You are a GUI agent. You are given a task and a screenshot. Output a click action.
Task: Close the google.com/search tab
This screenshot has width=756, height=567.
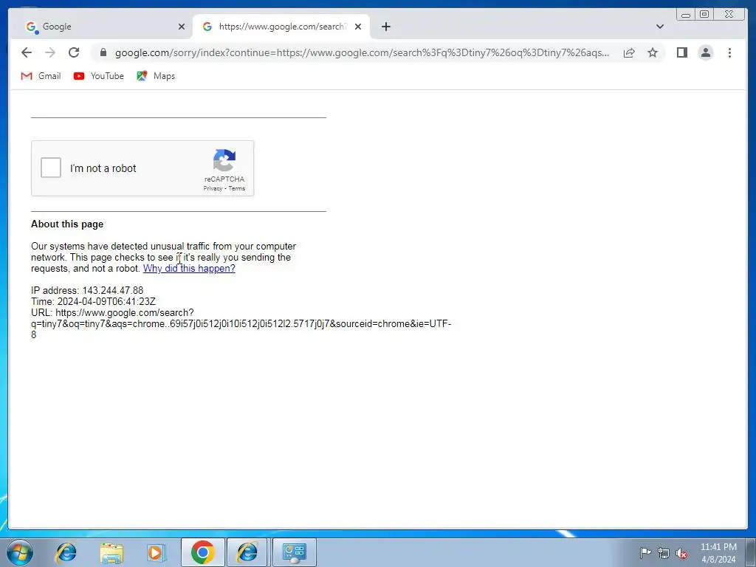(x=358, y=27)
